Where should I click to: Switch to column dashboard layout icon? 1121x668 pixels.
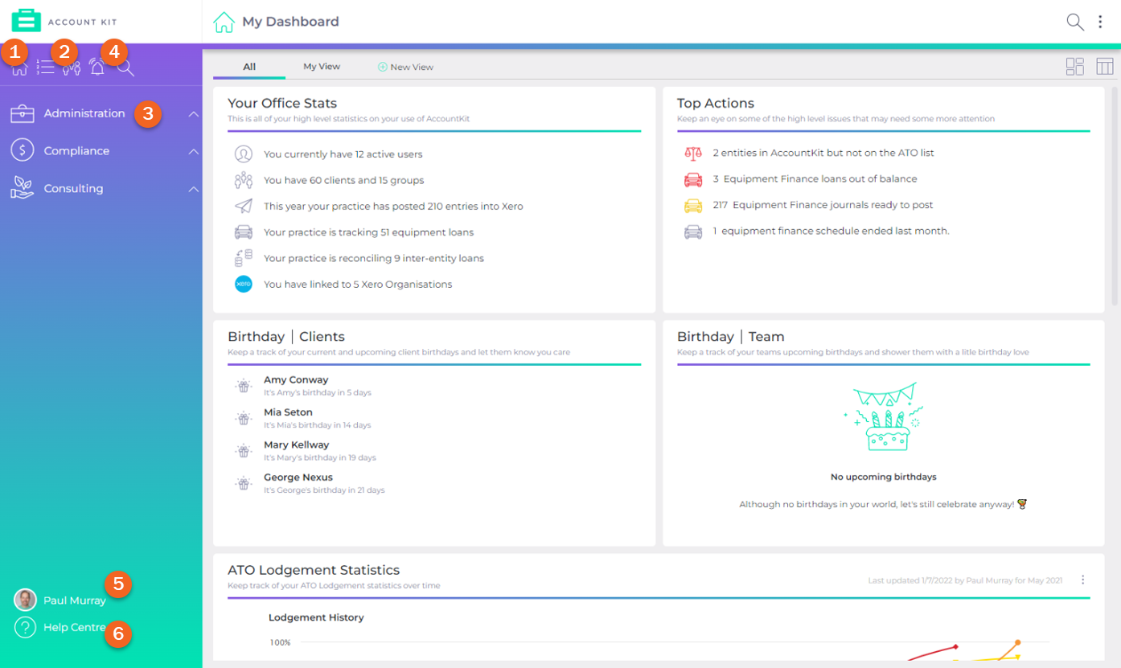click(x=1105, y=67)
